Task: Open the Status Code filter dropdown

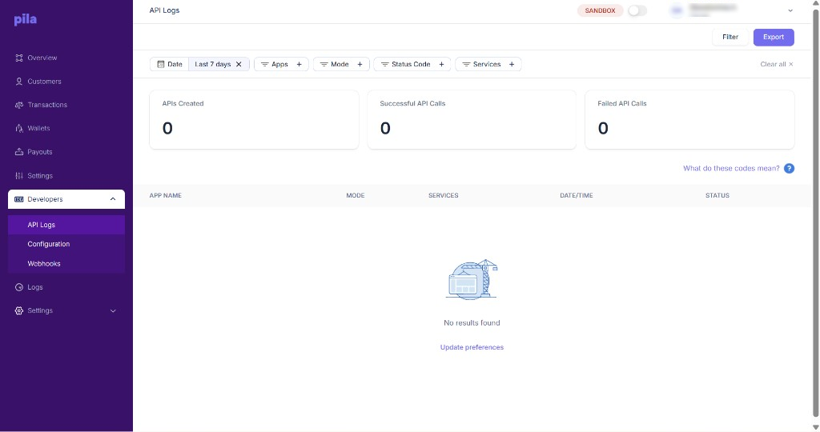Action: pos(412,64)
